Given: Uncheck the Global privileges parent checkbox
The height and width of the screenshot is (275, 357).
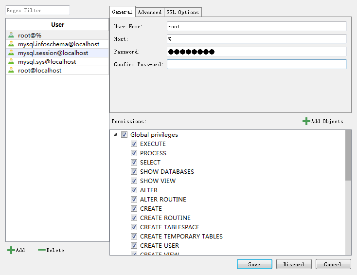Looking at the screenshot, I should pos(125,135).
